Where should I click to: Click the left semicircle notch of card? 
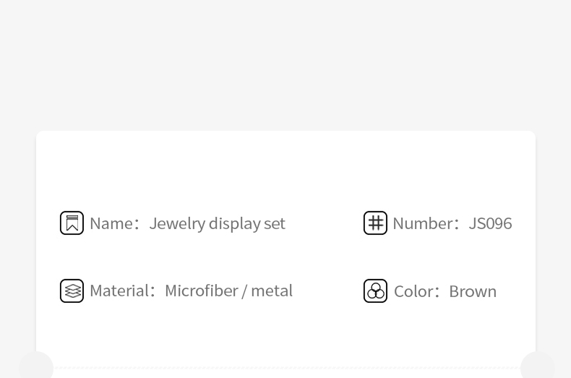click(x=36, y=364)
